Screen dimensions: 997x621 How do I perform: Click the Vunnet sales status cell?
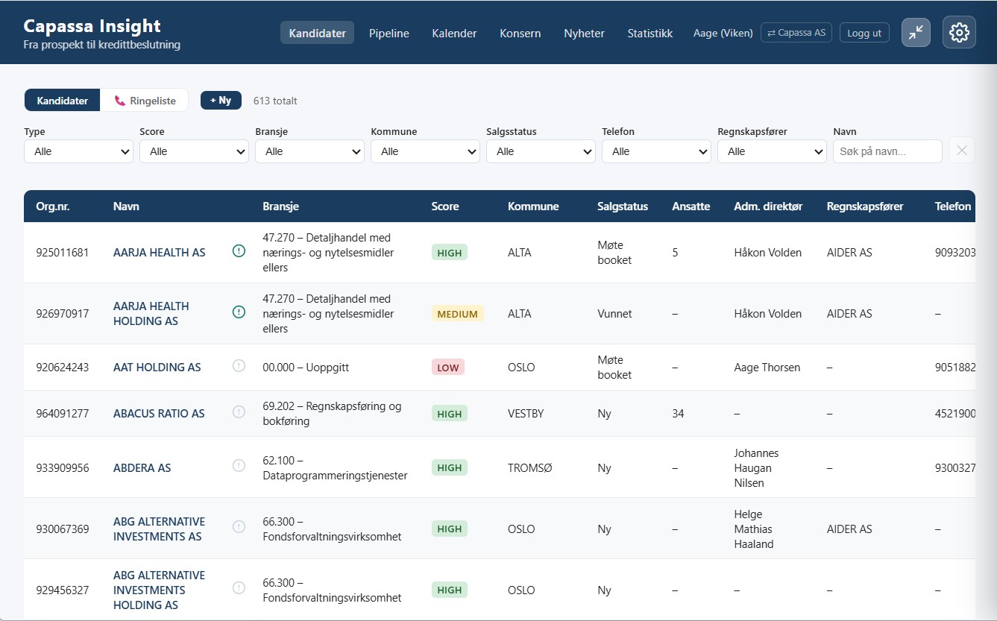click(614, 314)
